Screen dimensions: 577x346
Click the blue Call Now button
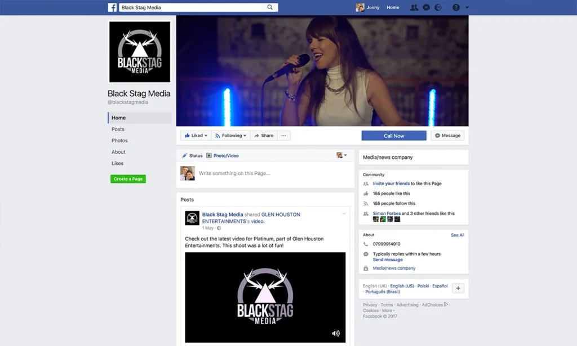click(394, 136)
